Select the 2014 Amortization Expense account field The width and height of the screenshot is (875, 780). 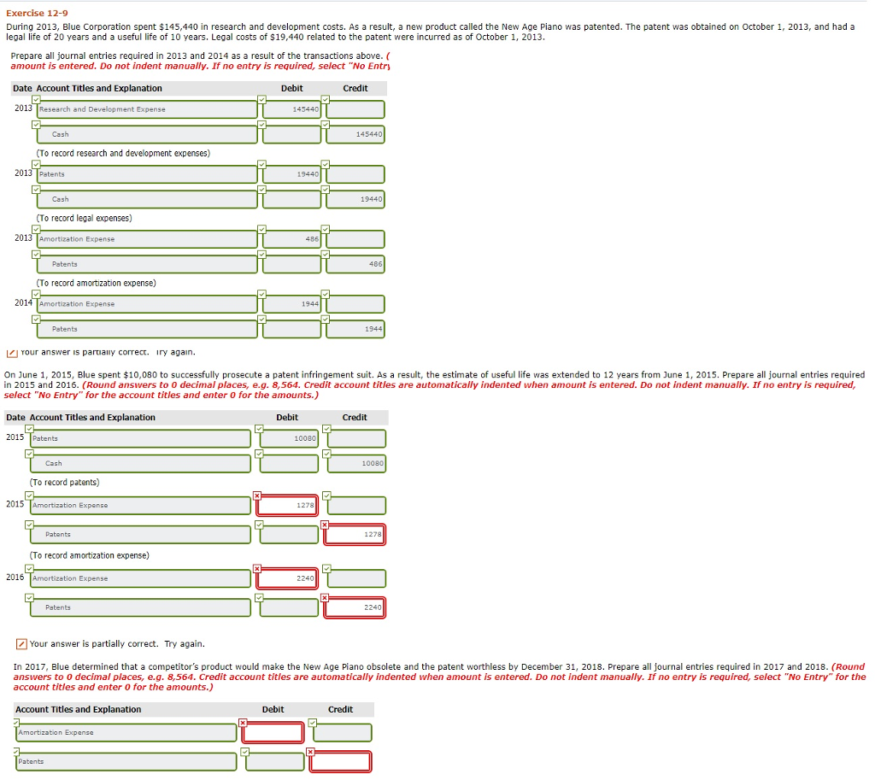coord(147,304)
